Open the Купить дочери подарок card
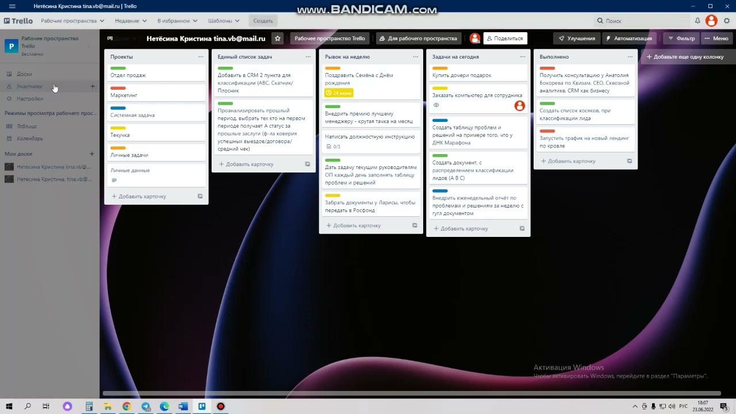The width and height of the screenshot is (736, 414). pos(478,73)
